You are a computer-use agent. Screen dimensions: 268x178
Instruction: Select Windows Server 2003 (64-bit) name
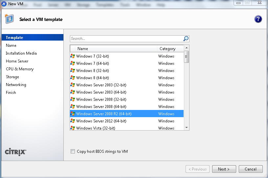(101, 92)
